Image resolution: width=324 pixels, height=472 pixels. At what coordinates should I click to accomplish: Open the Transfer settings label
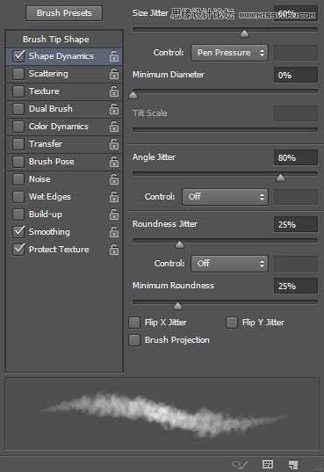(x=46, y=144)
